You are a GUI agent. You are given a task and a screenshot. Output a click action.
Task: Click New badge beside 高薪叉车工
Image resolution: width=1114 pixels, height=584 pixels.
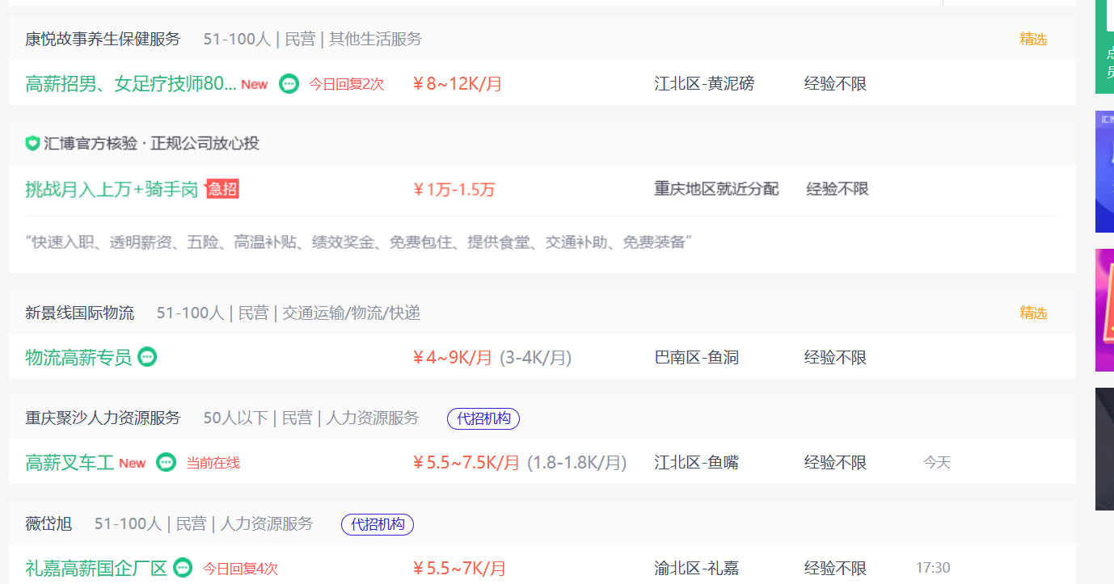(x=132, y=463)
